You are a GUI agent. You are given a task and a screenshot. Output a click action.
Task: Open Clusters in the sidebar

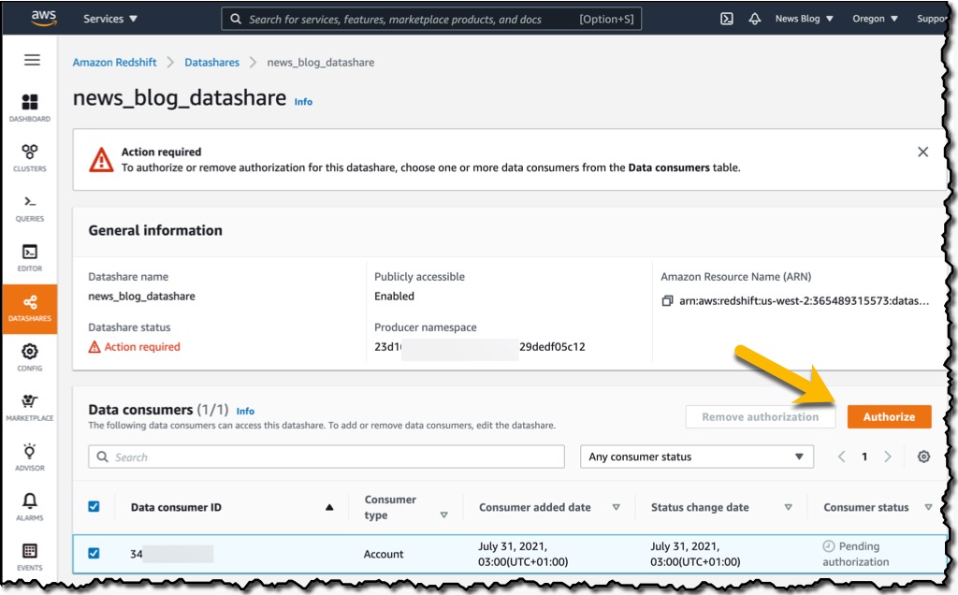pos(29,157)
